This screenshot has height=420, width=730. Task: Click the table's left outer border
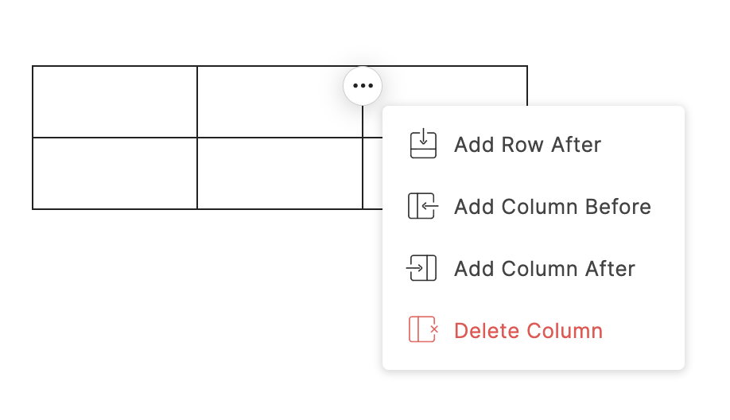33,138
